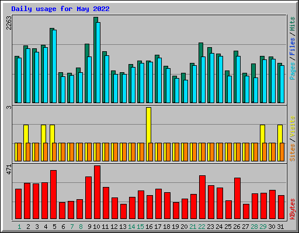This screenshot has height=233, width=299.
Task: Click the hits axis value 2263
Action: pyautogui.click(x=9, y=23)
